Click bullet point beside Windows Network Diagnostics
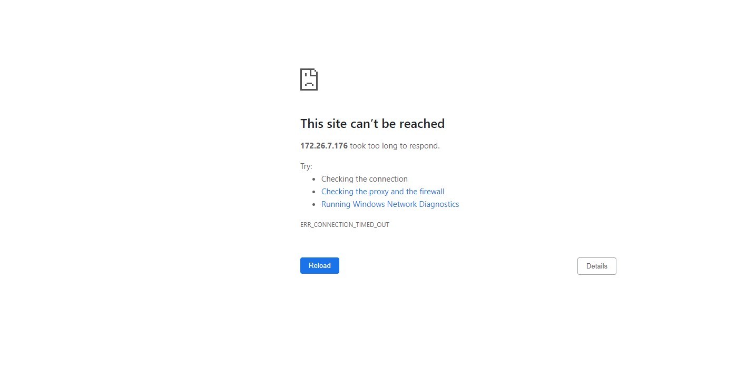Screen dimensions: 756x378 [314, 205]
